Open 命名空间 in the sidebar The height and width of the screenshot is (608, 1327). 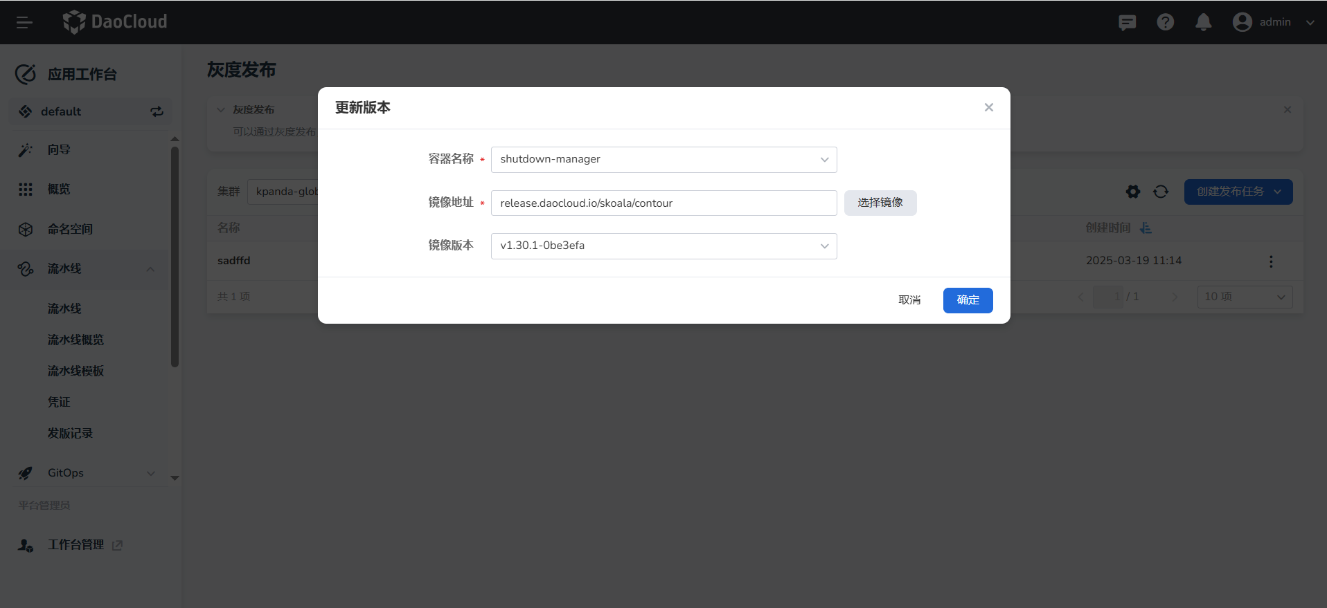pyautogui.click(x=70, y=230)
